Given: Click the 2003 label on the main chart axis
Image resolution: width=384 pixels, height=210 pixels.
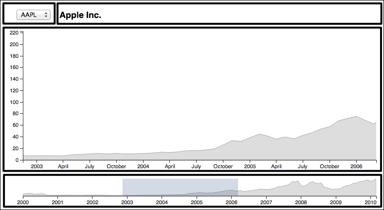Looking at the screenshot, I should point(37,166).
